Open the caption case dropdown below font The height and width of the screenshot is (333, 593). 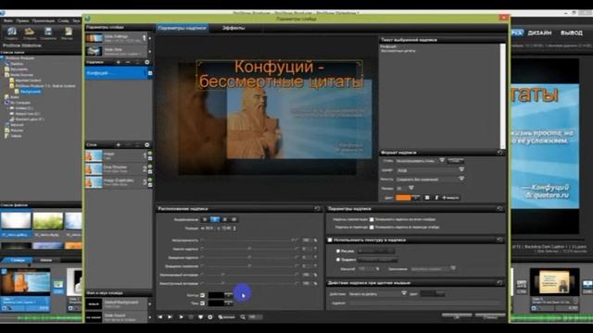pyautogui.click(x=430, y=179)
